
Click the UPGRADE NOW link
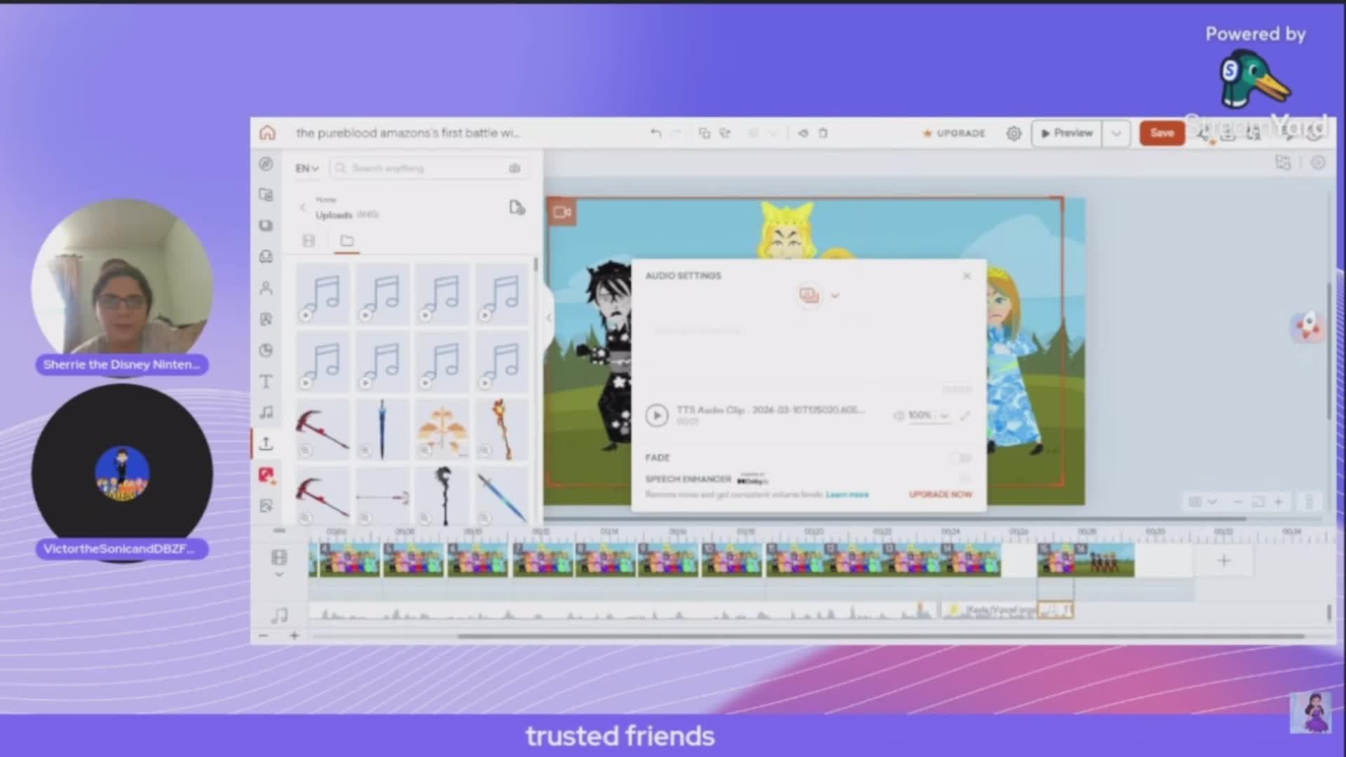[x=940, y=495]
